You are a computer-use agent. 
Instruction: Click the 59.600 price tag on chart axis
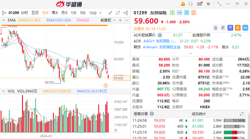pos(122,78)
